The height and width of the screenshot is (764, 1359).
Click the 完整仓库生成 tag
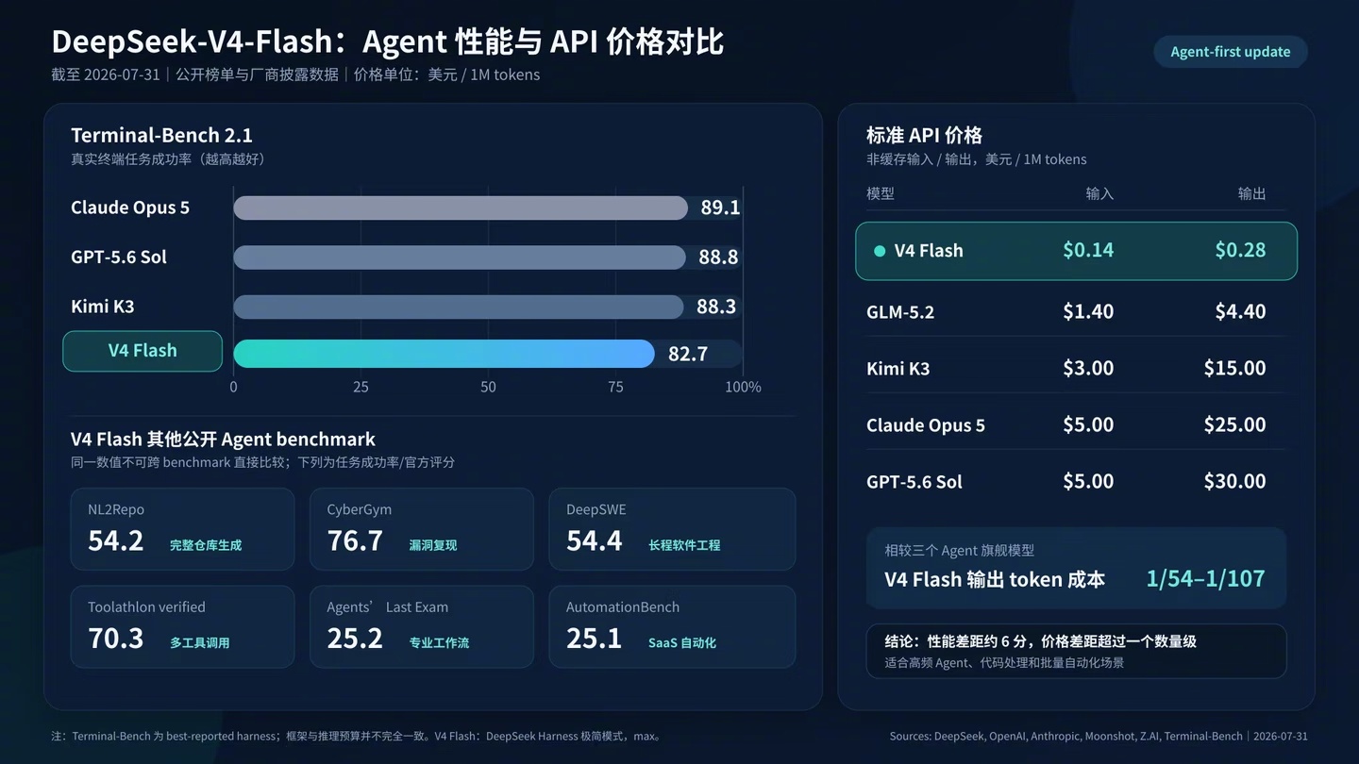[x=206, y=545]
